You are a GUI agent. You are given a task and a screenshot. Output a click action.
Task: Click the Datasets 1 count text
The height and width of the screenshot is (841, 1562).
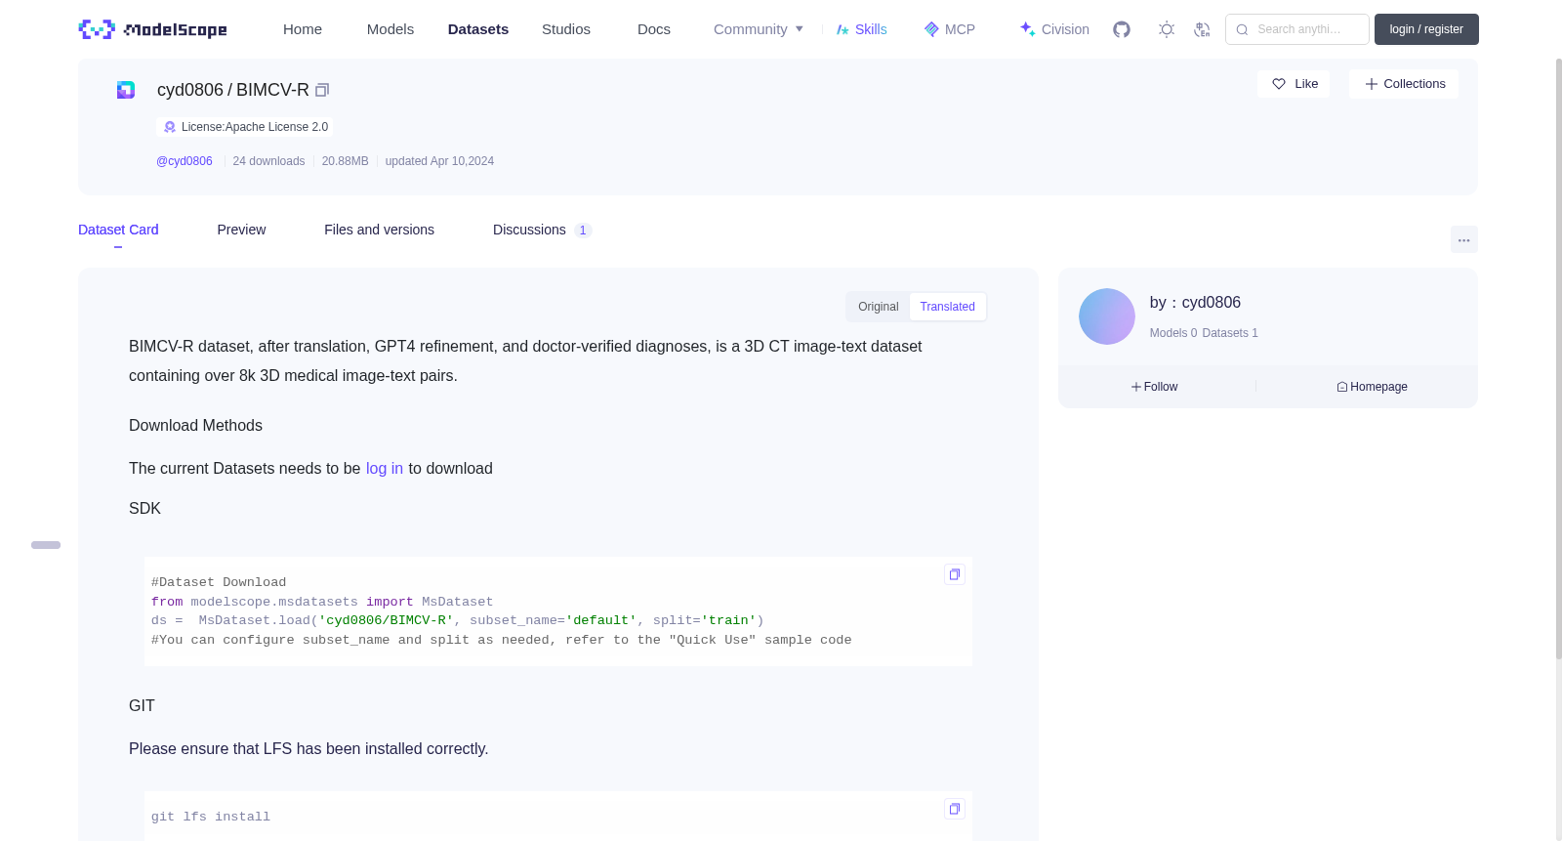1230,333
